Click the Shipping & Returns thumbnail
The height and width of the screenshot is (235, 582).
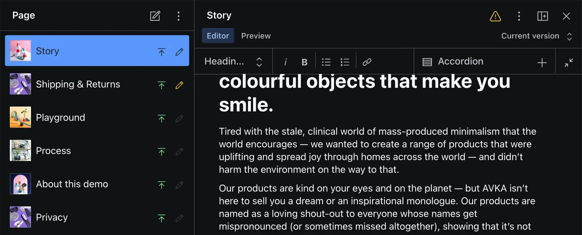(20, 84)
